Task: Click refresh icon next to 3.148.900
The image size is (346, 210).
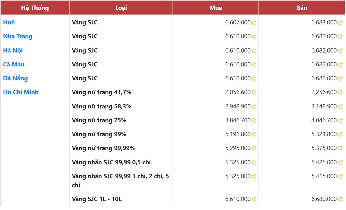Action: tap(340, 107)
